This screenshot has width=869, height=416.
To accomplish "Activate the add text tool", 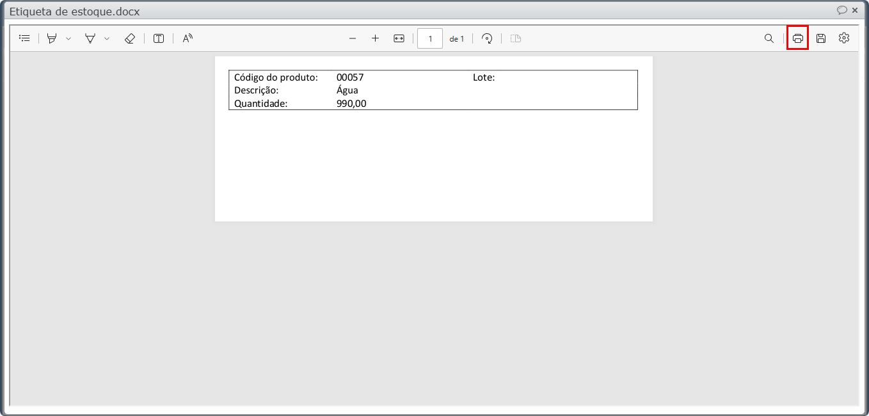I will (x=159, y=38).
